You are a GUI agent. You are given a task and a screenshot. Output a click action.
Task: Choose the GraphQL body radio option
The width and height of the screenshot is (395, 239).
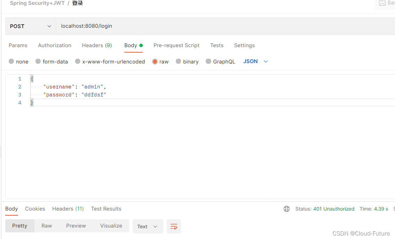[208, 61]
